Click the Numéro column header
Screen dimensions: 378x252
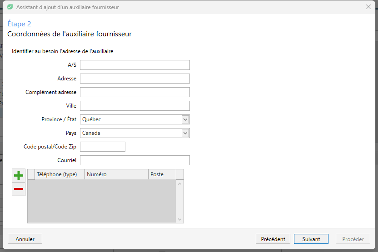point(116,174)
